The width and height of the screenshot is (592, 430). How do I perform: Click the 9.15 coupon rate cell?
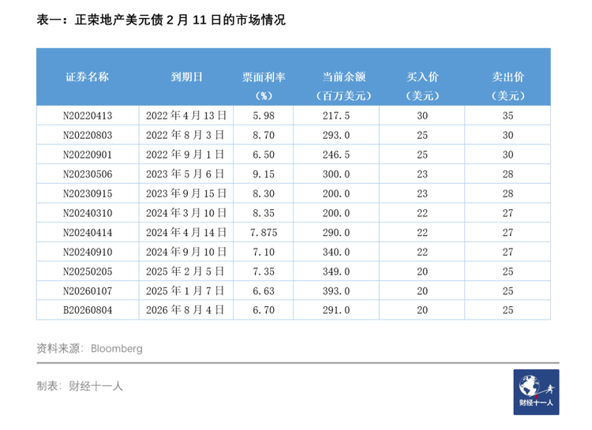tap(264, 174)
